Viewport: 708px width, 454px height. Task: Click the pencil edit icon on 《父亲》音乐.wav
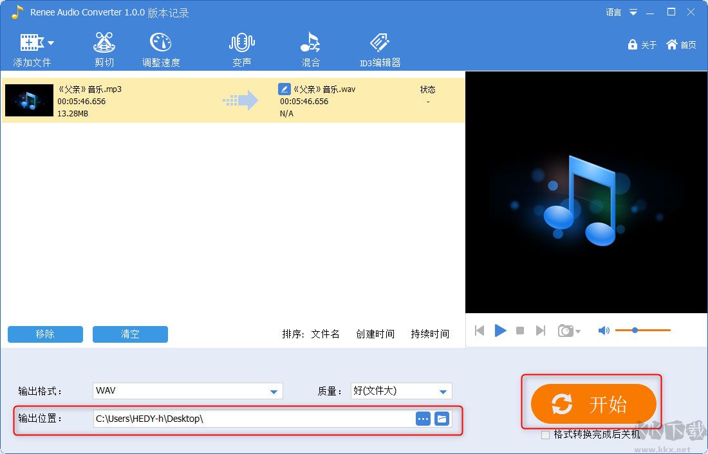pyautogui.click(x=284, y=89)
